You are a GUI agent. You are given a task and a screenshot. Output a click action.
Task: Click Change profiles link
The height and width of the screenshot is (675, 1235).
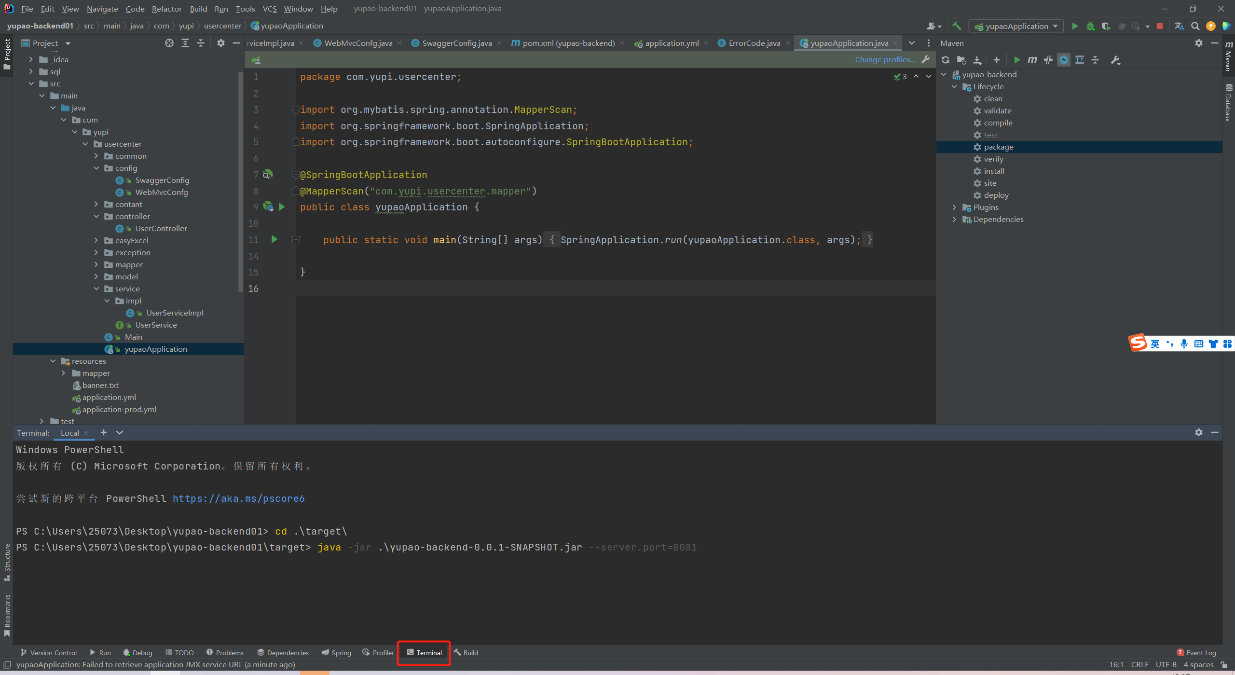(885, 60)
